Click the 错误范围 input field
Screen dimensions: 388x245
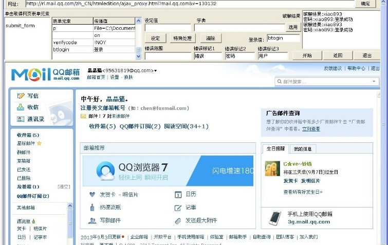coord(168,56)
